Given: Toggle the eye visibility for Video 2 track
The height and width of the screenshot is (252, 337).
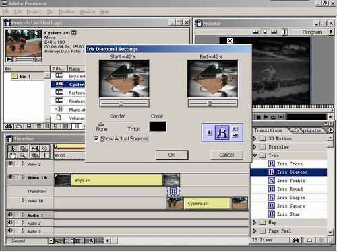Looking at the screenshot, I should pyautogui.click(x=10, y=164).
